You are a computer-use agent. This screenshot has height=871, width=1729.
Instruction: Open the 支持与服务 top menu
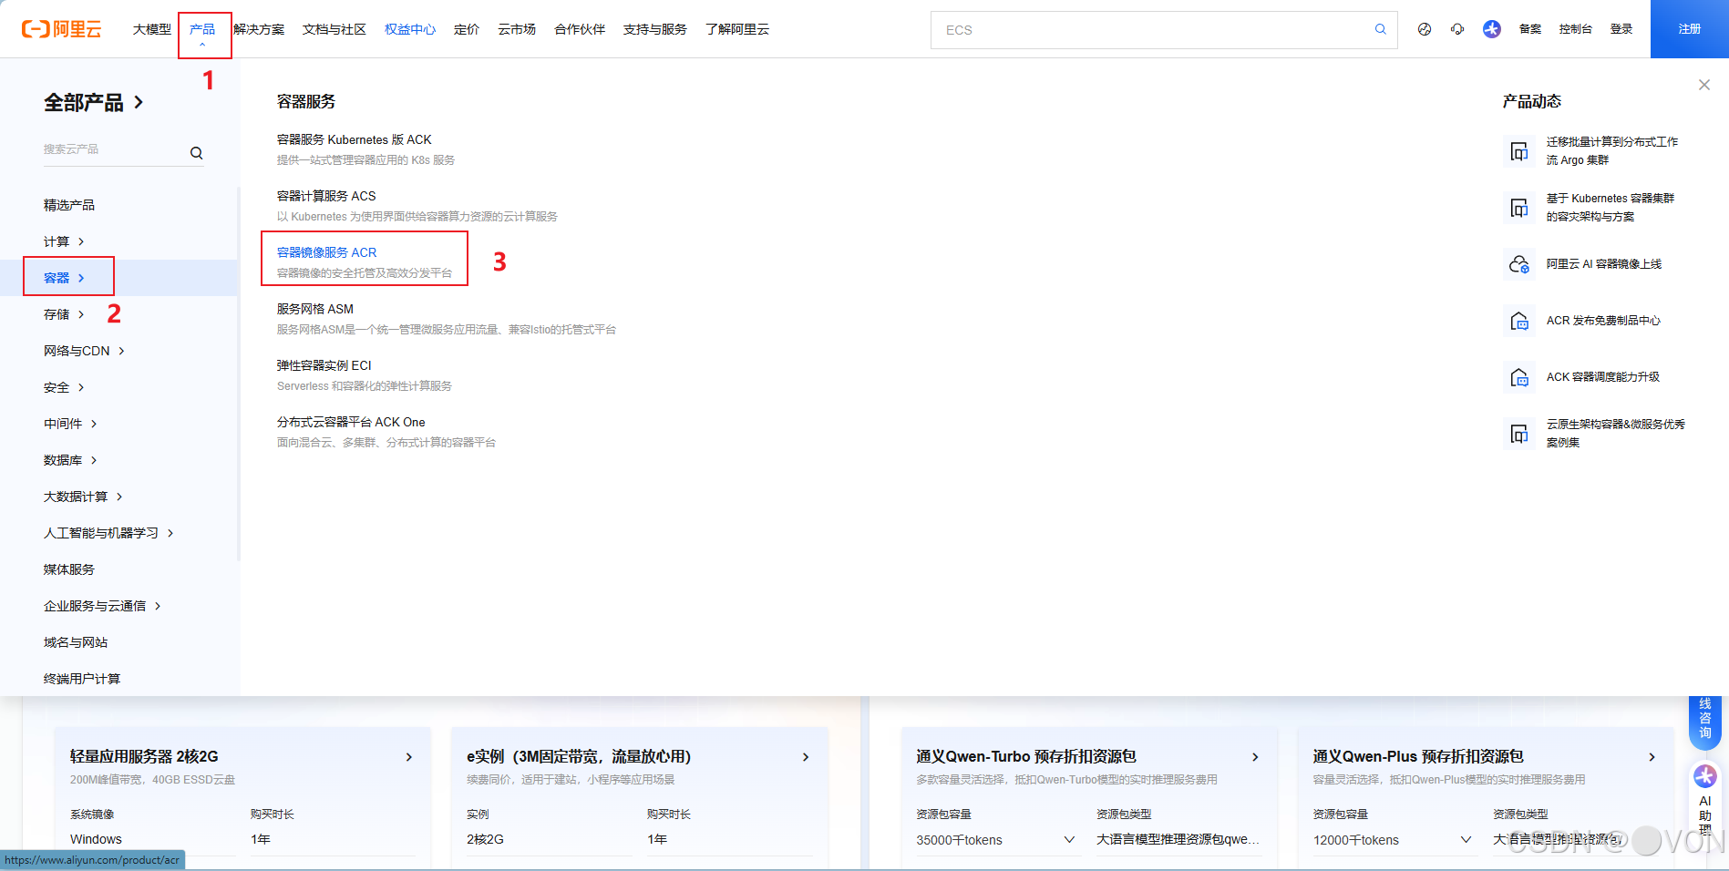coord(655,29)
